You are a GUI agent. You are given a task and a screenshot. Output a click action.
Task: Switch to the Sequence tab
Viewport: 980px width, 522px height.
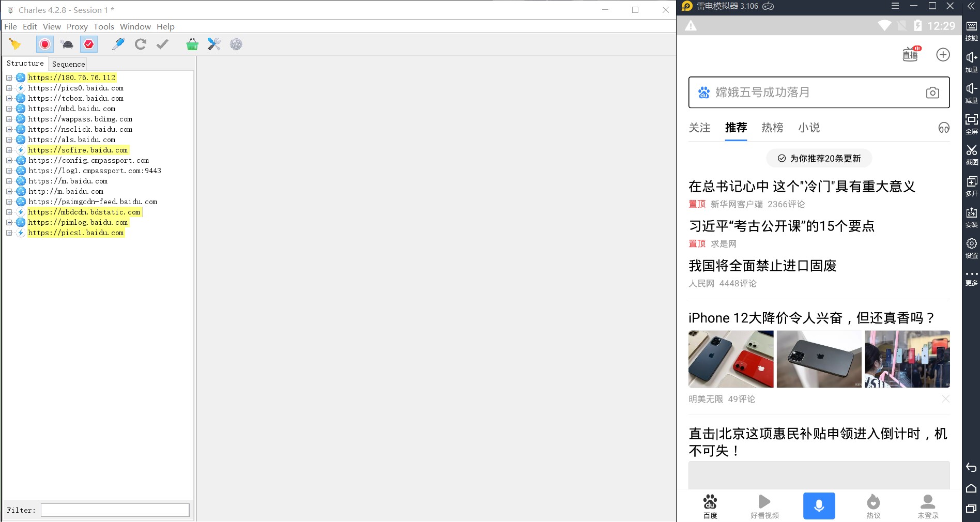tap(68, 64)
